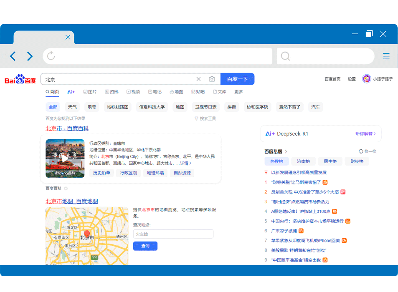
Task: Reload the page with refresh icon
Action: pyautogui.click(x=51, y=56)
